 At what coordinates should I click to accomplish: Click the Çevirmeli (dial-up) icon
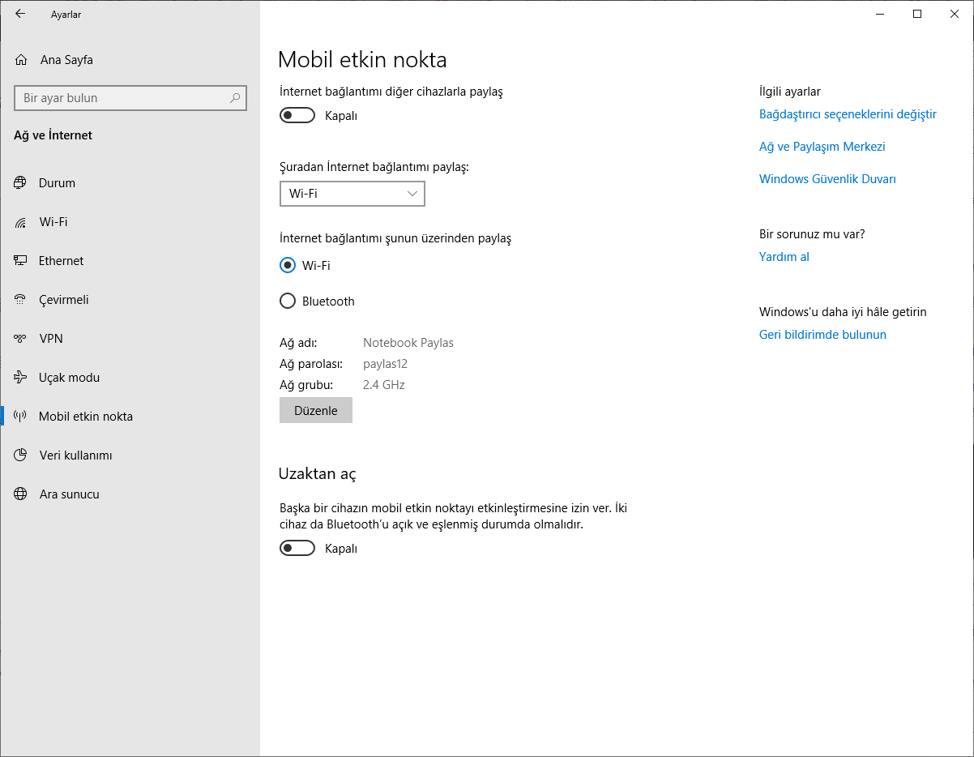pos(19,299)
